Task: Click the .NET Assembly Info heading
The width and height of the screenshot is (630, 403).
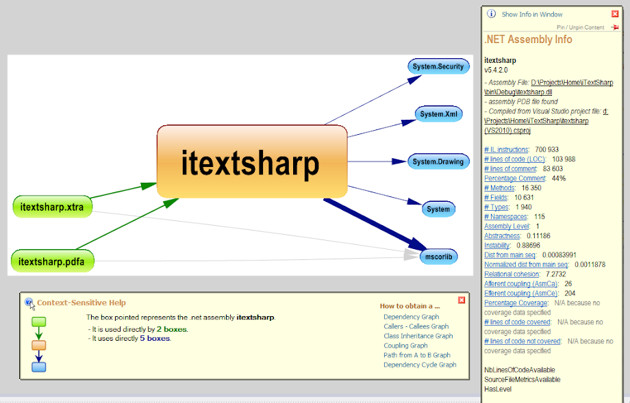Action: [529, 40]
